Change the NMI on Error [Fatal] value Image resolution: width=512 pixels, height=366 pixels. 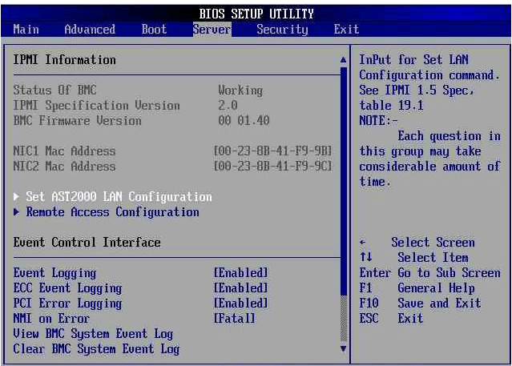pos(235,318)
